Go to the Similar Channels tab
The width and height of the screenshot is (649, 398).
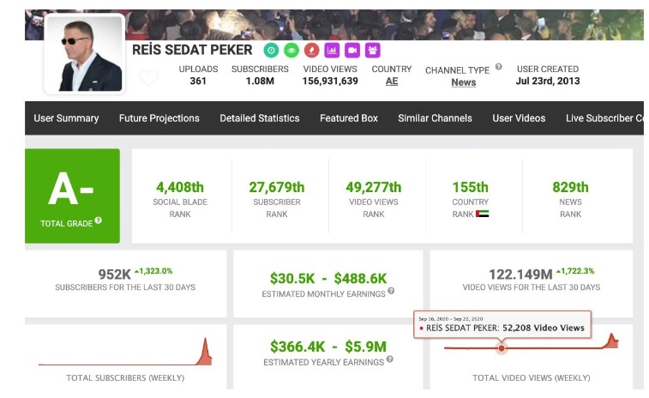pyautogui.click(x=436, y=118)
